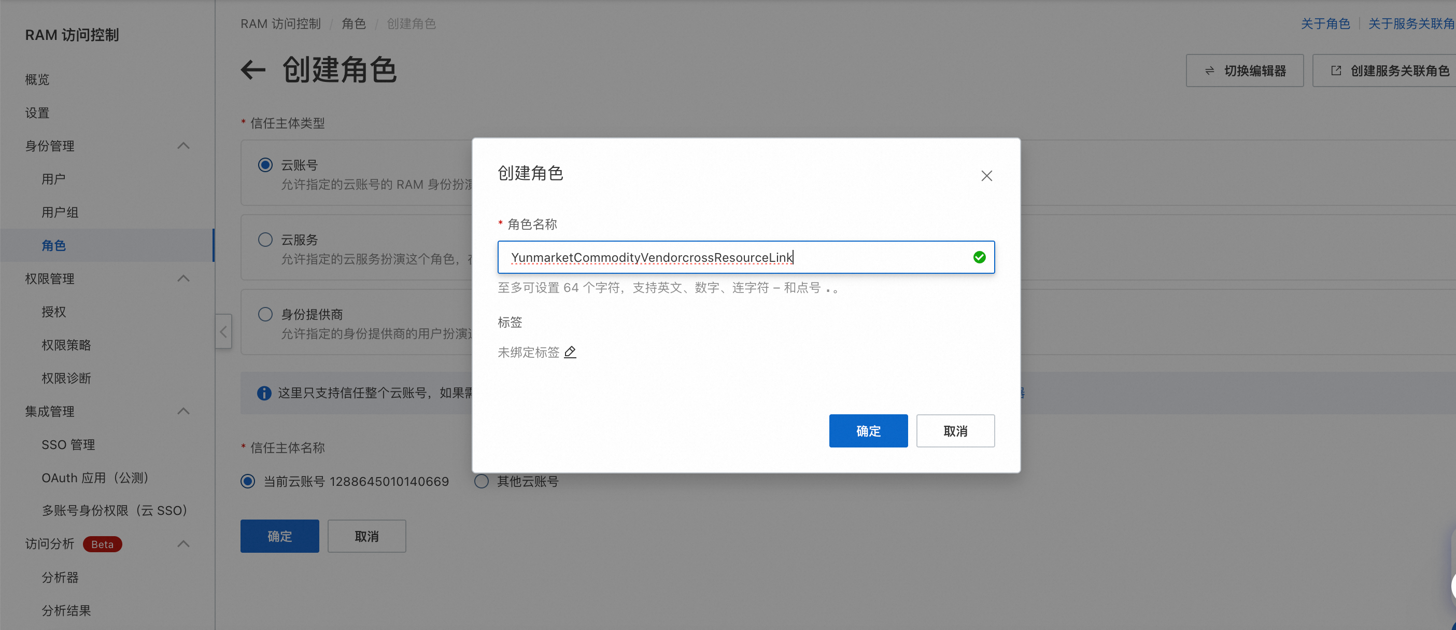Image resolution: width=1456 pixels, height=630 pixels.
Task: Open 分析器 in the sidebar
Action: click(x=60, y=578)
